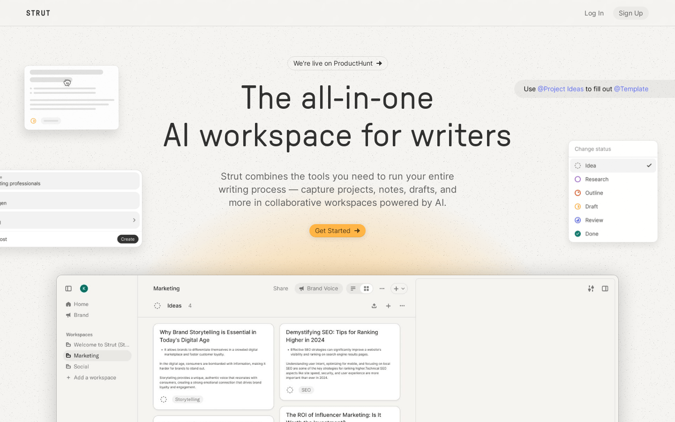Click the export icon in Ideas row

pos(374,306)
